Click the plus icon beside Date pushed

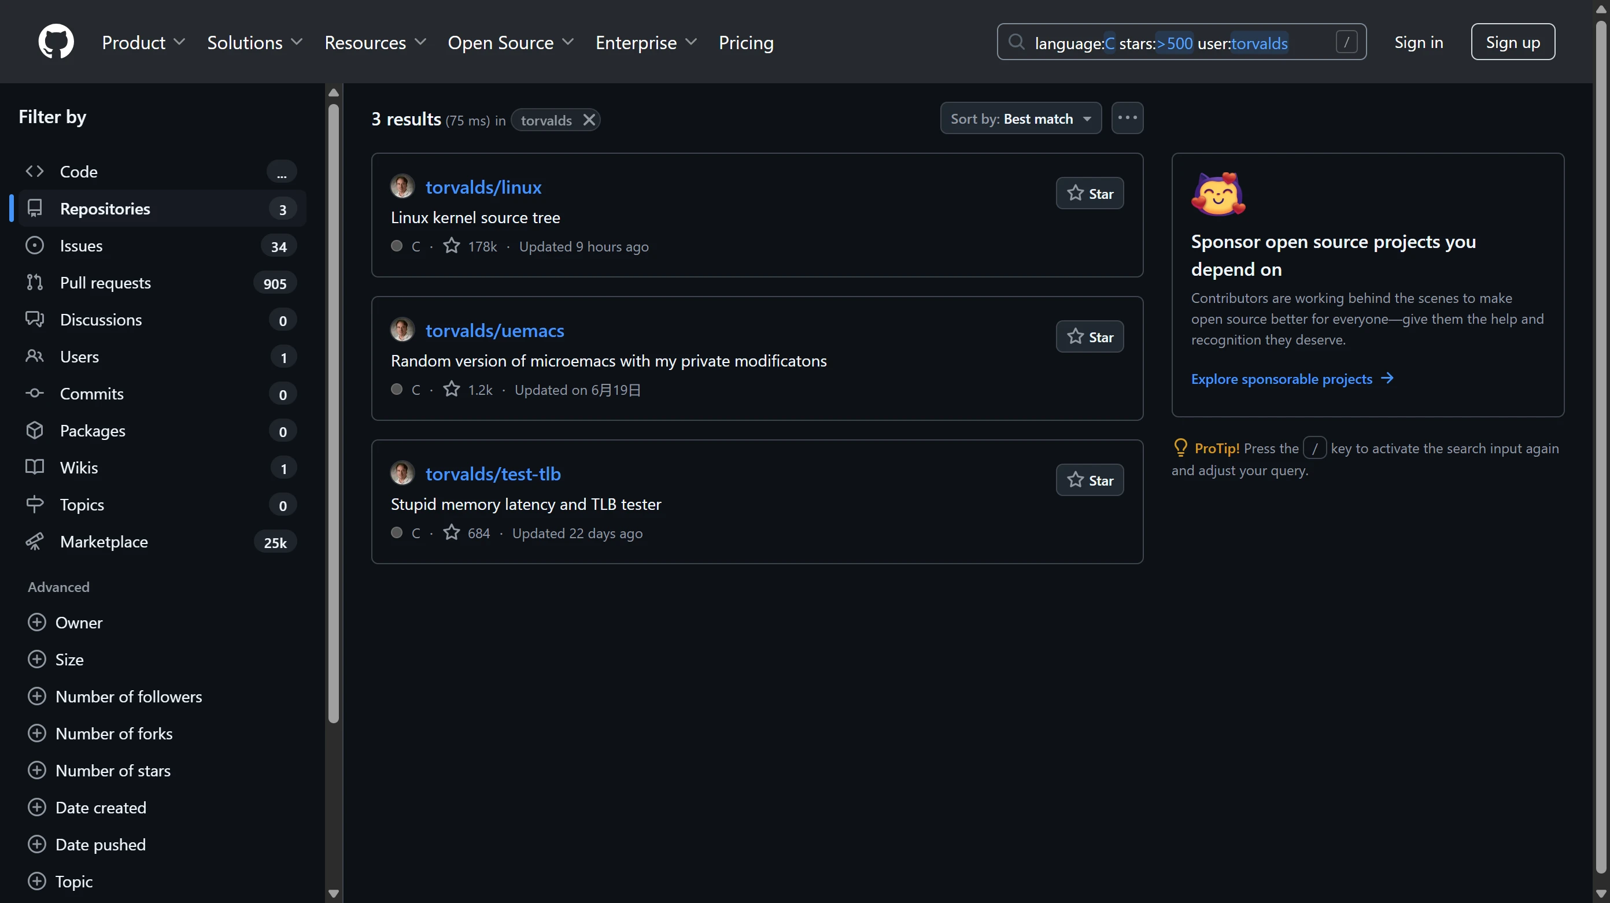coord(37,844)
